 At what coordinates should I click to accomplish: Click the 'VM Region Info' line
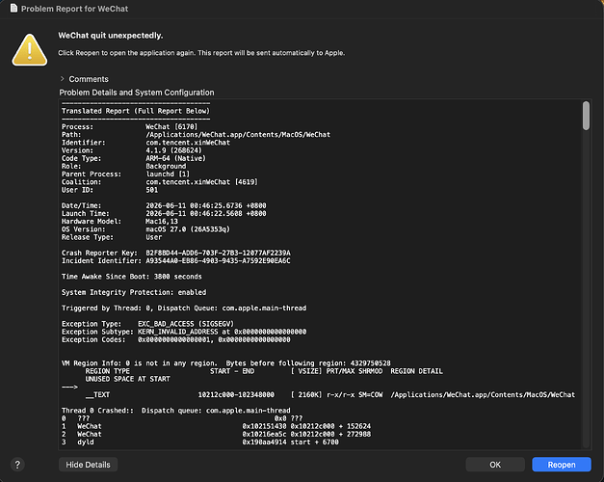(226, 363)
